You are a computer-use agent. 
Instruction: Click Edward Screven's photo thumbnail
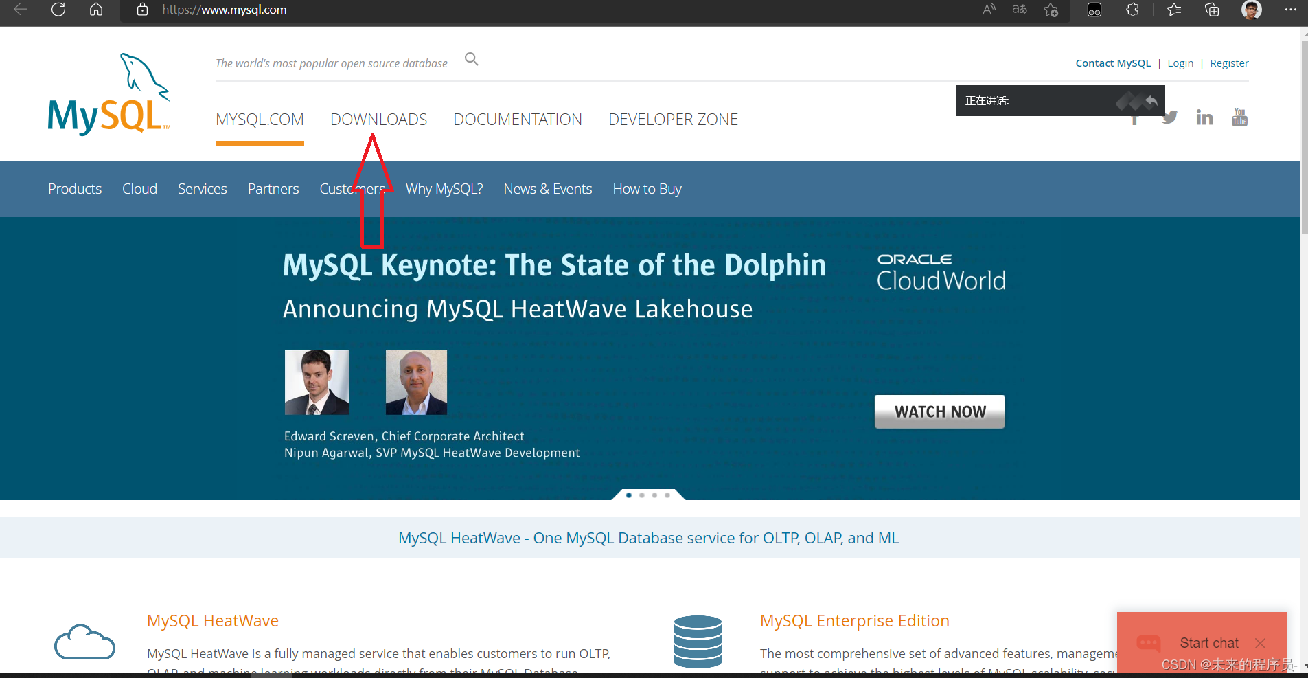pyautogui.click(x=317, y=383)
